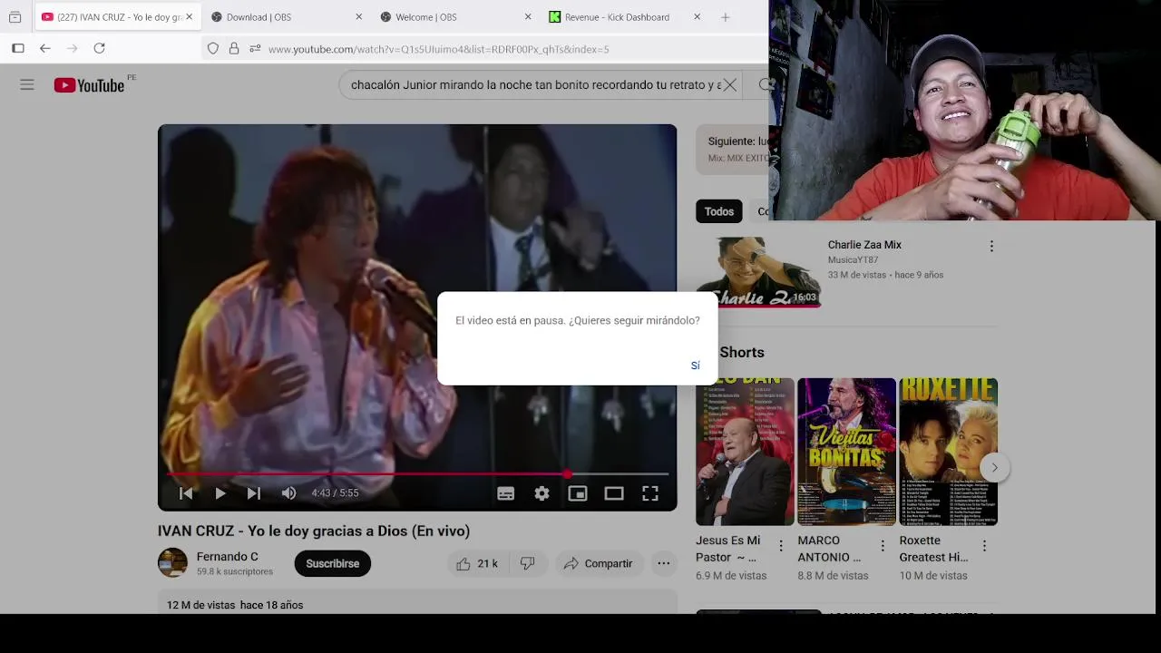The width and height of the screenshot is (1161, 653).
Task: Toggle subtitles captions button in player
Action: point(506,493)
